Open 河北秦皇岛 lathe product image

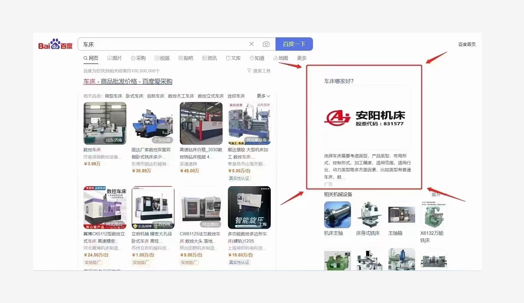click(x=250, y=123)
